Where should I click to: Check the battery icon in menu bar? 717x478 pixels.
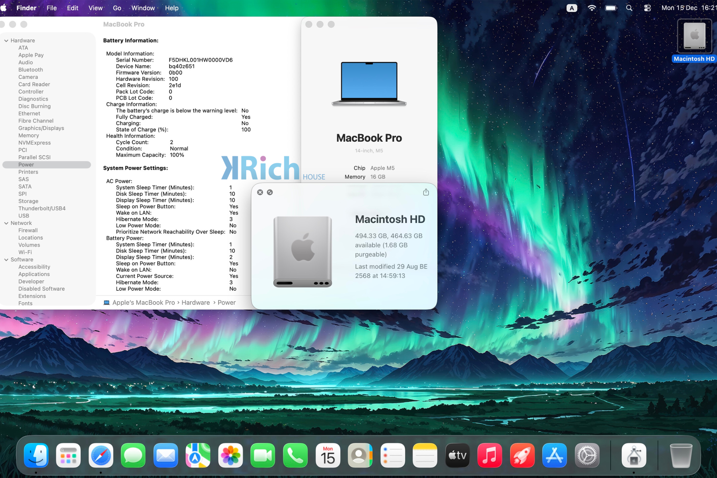click(611, 8)
